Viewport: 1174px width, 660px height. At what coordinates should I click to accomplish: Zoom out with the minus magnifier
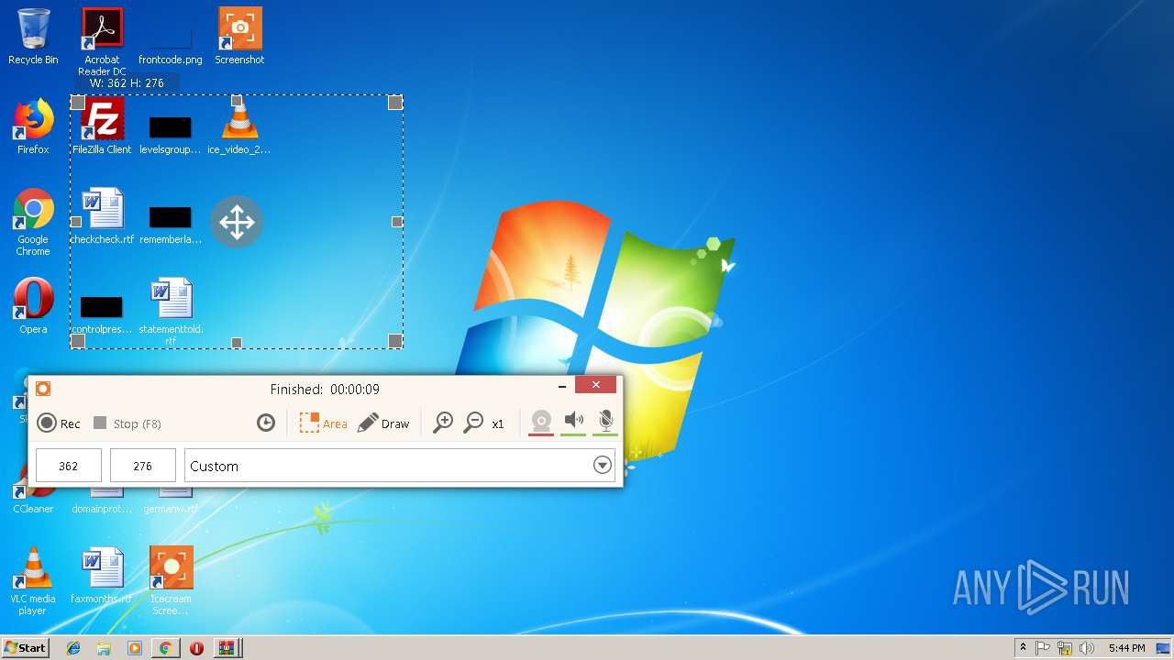[473, 423]
